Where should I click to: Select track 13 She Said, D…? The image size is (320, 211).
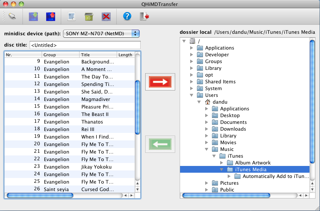coord(69,92)
